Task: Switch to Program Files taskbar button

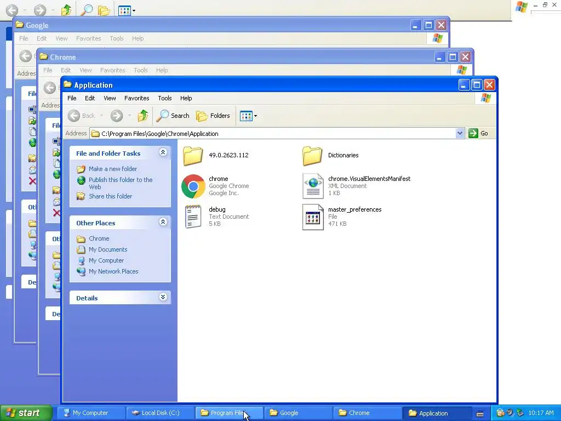Action: pos(229,413)
